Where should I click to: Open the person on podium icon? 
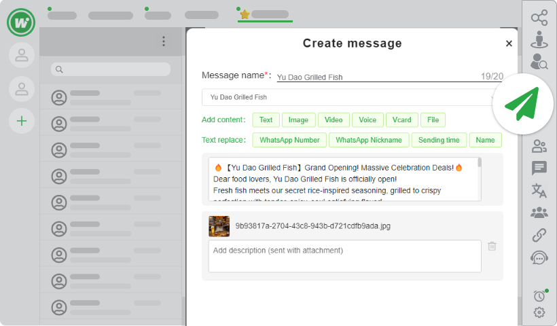click(x=539, y=39)
